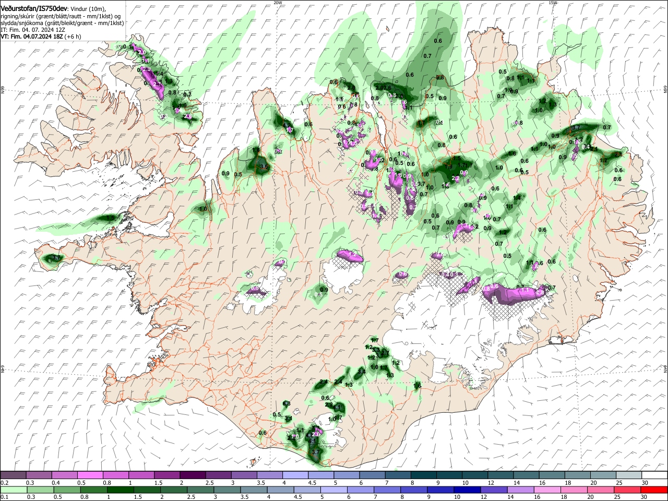
Task: Click the 12 label under the upper legend row
Action: click(491, 483)
